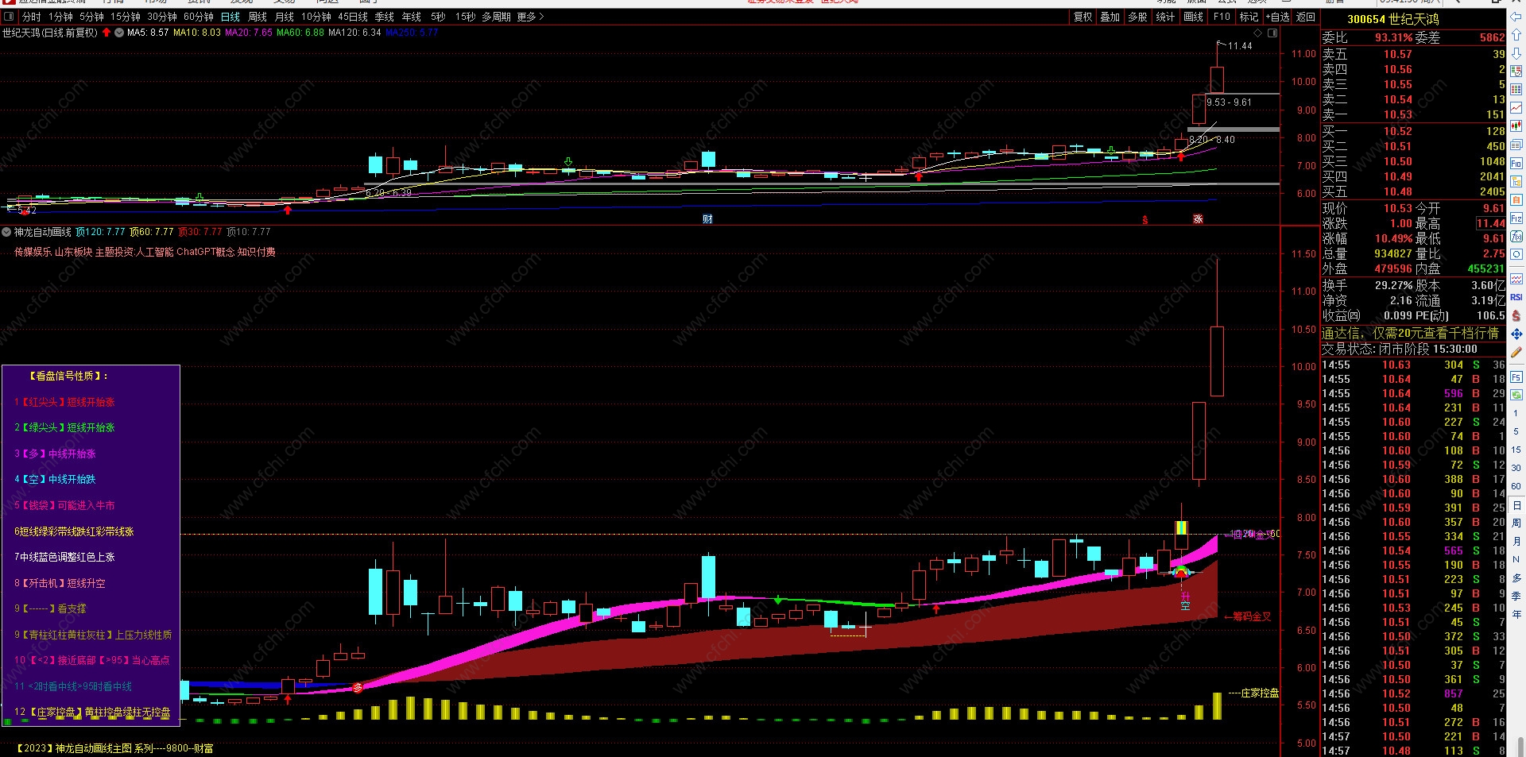Switch to 60-minute period in right sidebar
1526x757 pixels.
[x=1516, y=486]
